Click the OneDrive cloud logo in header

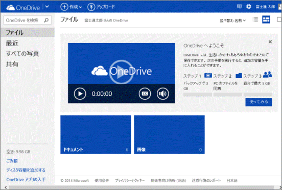click(23, 7)
